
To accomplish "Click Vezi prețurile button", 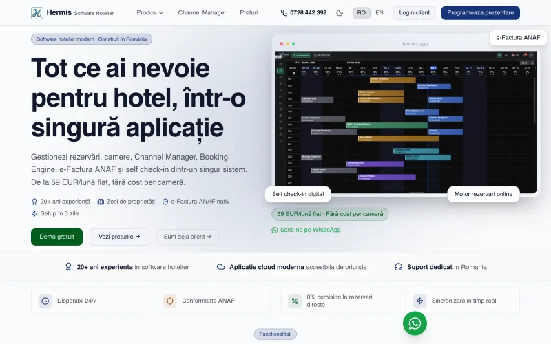I will pyautogui.click(x=119, y=237).
